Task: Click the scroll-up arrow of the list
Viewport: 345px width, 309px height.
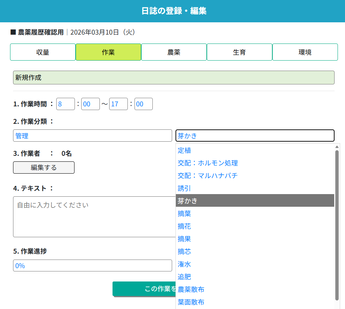Action: click(337, 147)
